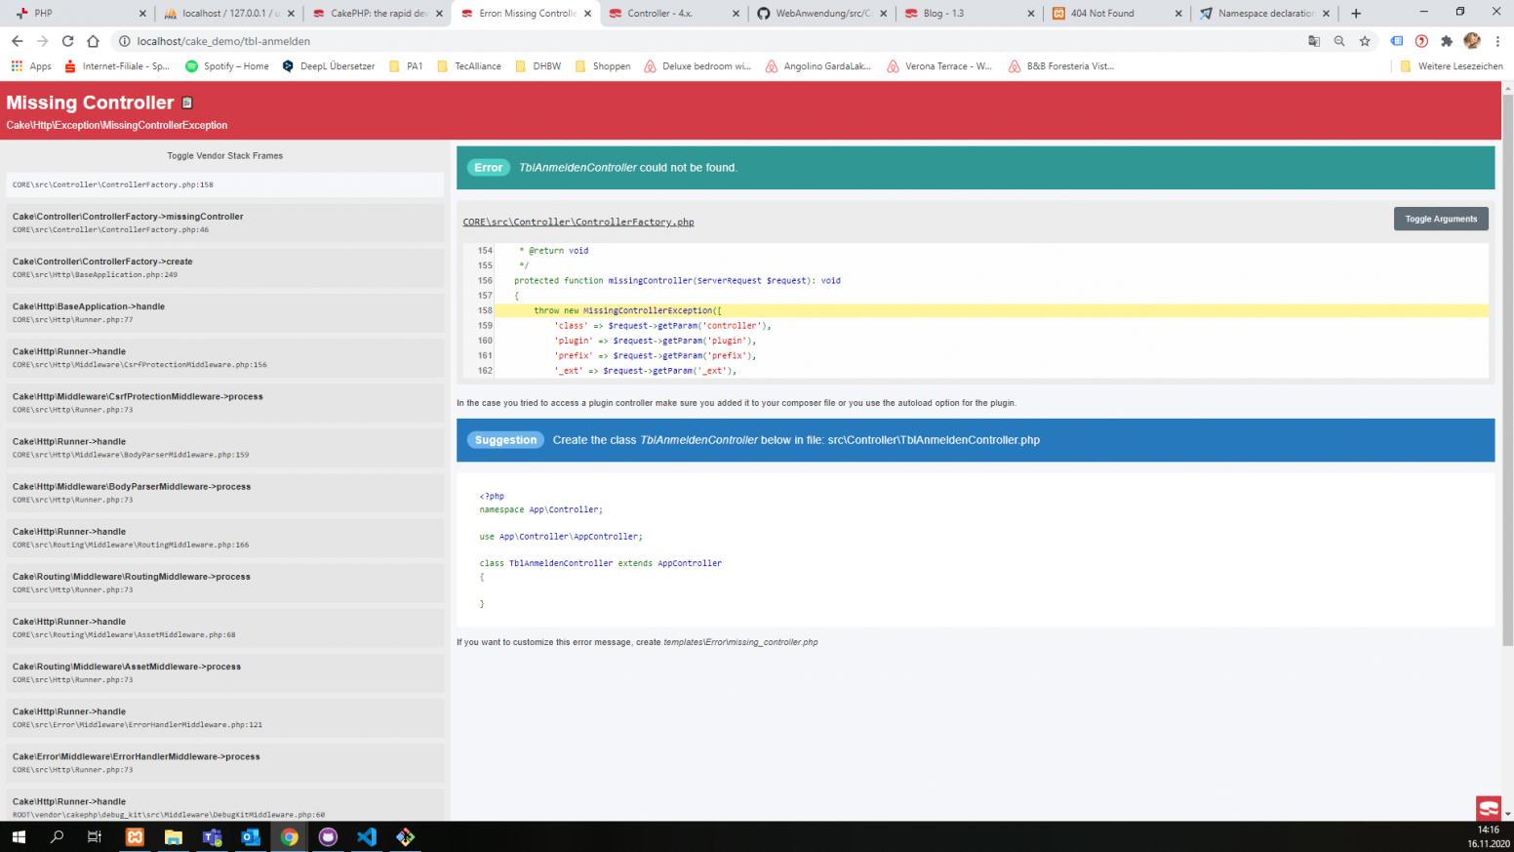The height and width of the screenshot is (852, 1514).
Task: Toggle Vendor Stack Frames visibility
Action: [x=224, y=156]
